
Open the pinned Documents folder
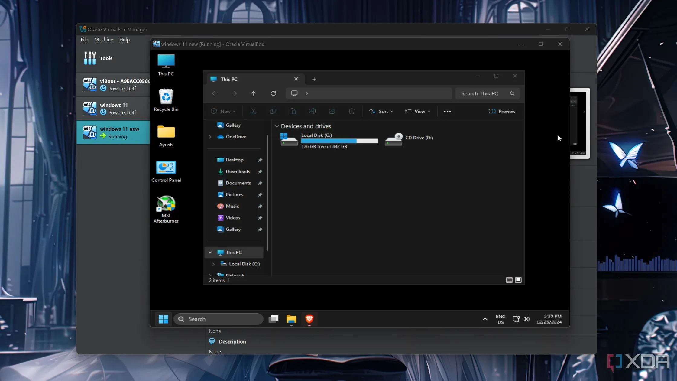(x=238, y=183)
